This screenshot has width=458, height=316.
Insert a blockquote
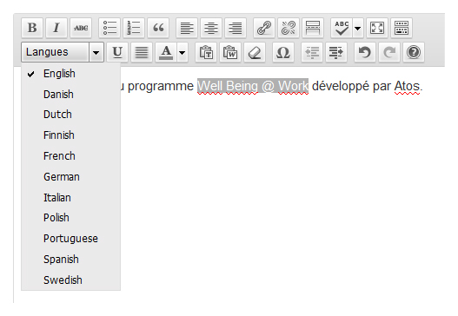[158, 28]
